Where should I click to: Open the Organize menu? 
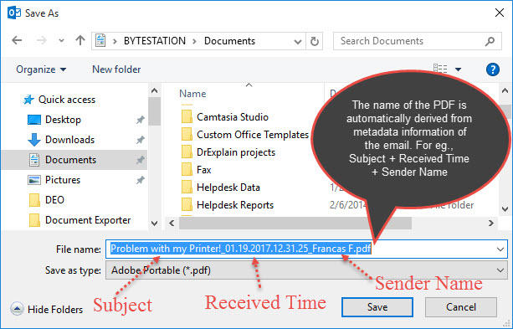click(x=41, y=69)
